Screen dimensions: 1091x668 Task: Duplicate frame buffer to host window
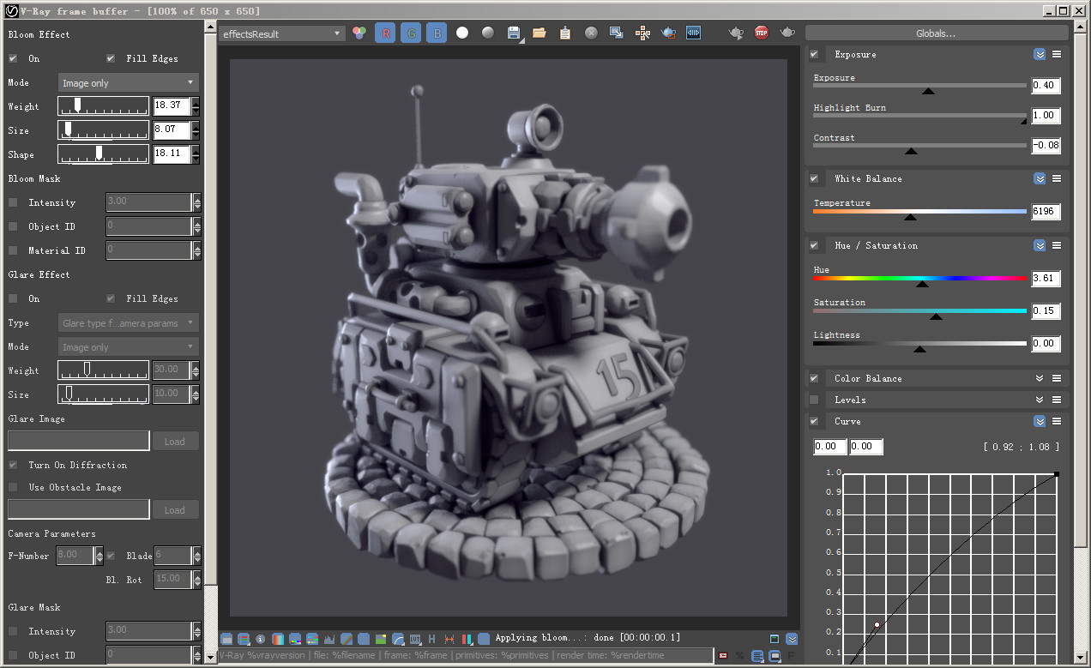617,33
